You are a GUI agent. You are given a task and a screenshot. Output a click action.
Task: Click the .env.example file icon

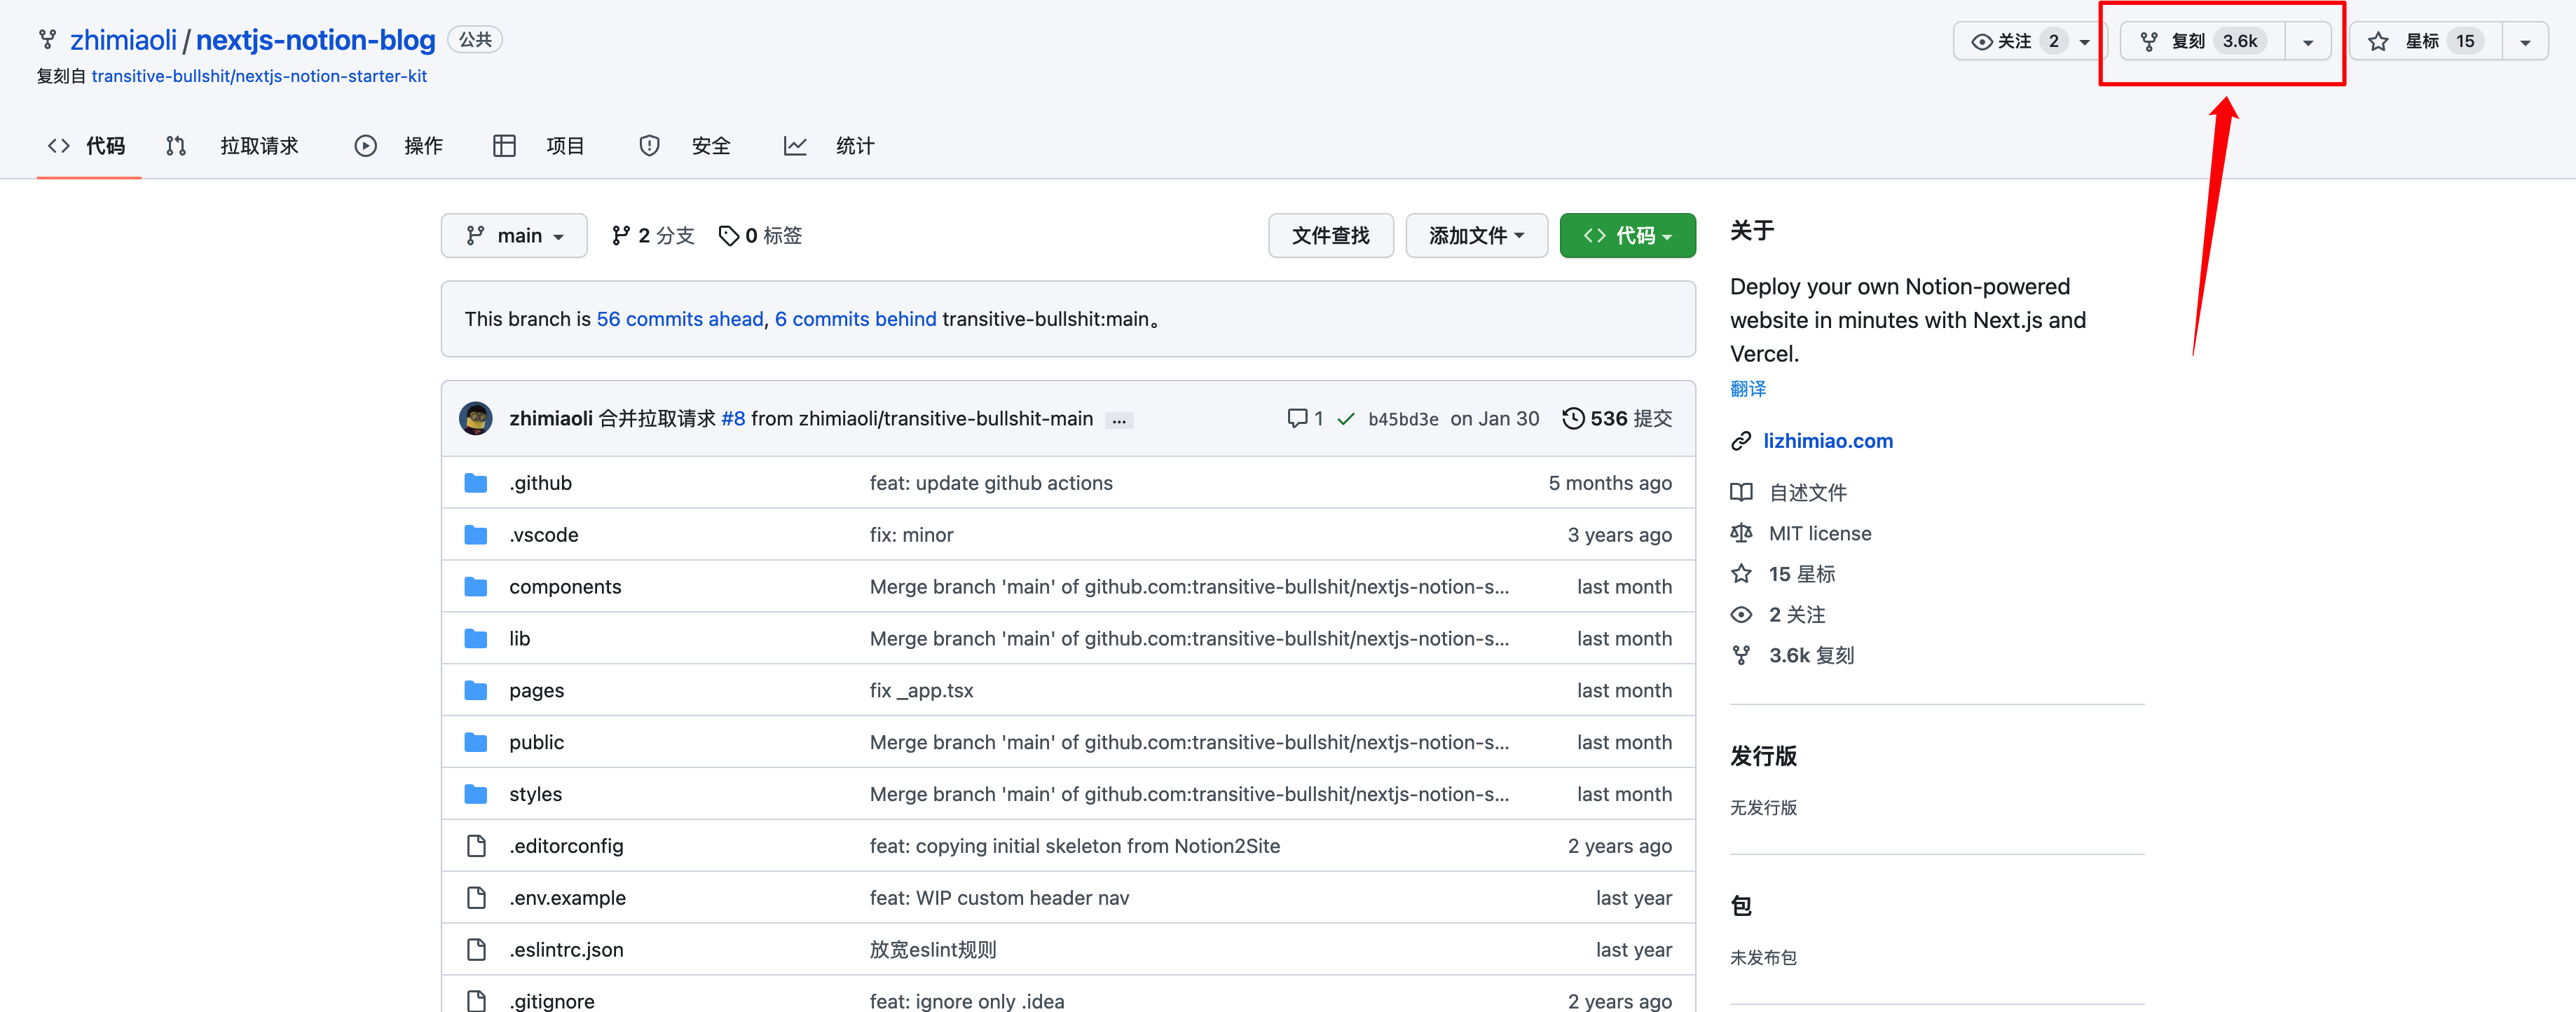476,898
